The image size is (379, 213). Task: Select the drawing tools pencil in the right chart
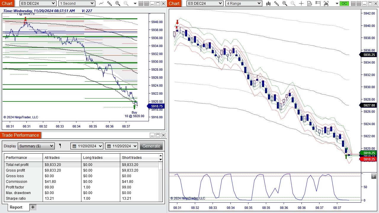tap(277, 4)
